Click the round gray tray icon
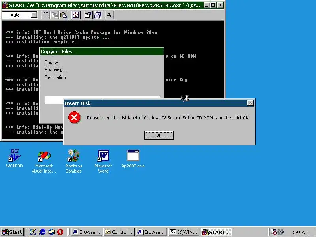Image resolution: width=316 pixels, height=237 pixels. pyautogui.click(x=280, y=232)
